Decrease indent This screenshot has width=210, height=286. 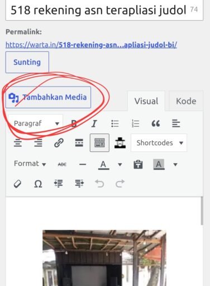59,184
